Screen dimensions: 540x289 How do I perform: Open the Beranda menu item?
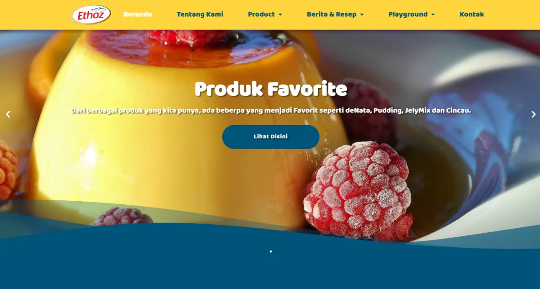(x=138, y=14)
